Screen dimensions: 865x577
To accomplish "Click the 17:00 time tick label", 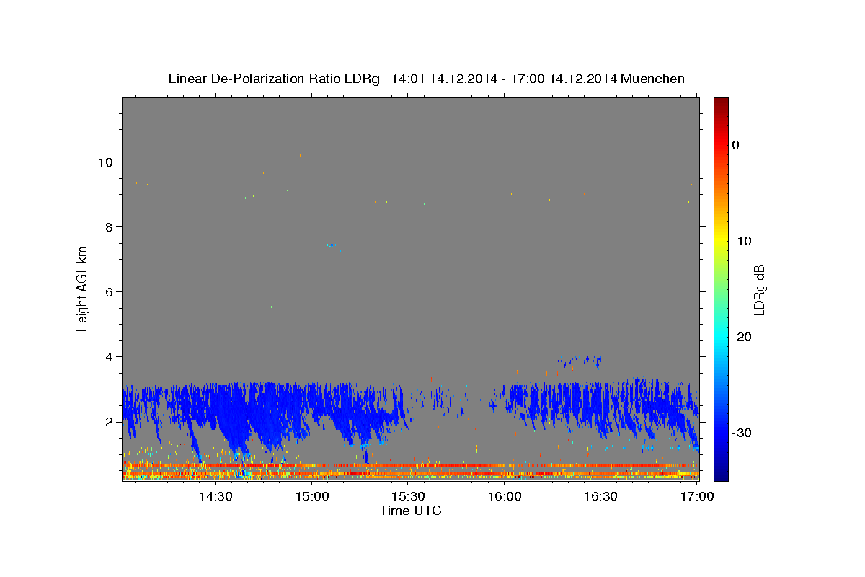I will tap(697, 496).
